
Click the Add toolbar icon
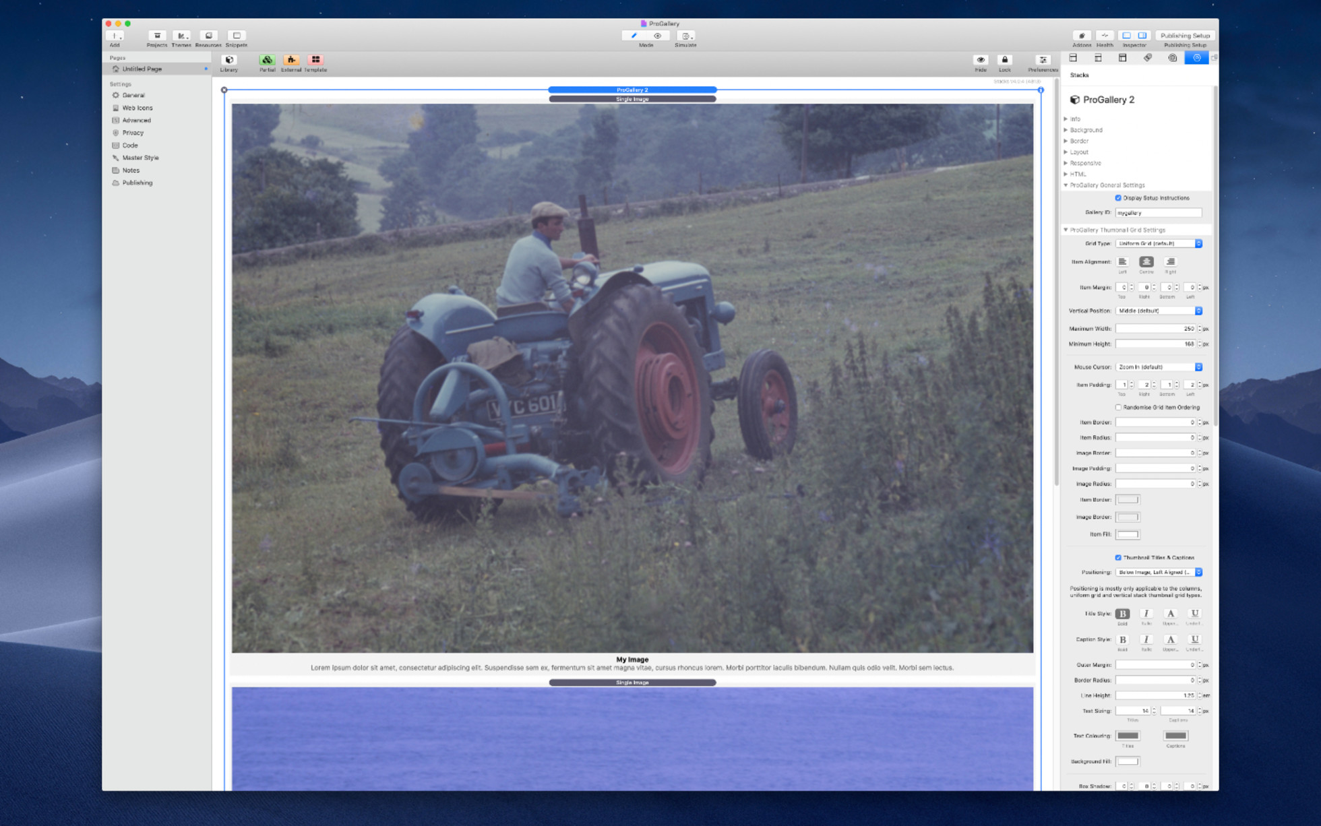pyautogui.click(x=115, y=36)
